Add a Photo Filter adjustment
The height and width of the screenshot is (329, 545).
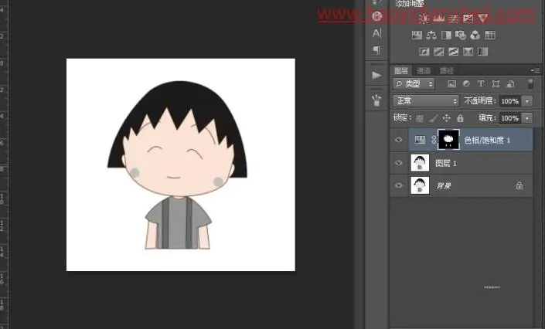[x=461, y=35]
